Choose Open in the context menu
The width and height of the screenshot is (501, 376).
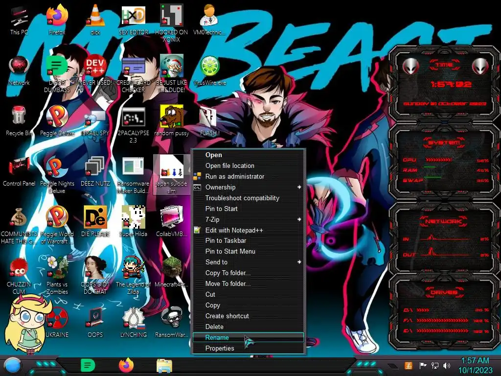(248, 155)
